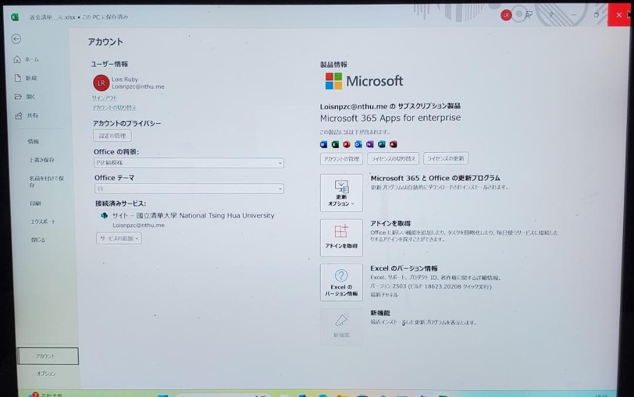The width and height of the screenshot is (634, 397).
Task: Click the 更新オプション update icon
Action: (341, 192)
